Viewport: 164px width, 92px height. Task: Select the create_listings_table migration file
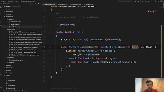pyautogui.click(x=24, y=47)
